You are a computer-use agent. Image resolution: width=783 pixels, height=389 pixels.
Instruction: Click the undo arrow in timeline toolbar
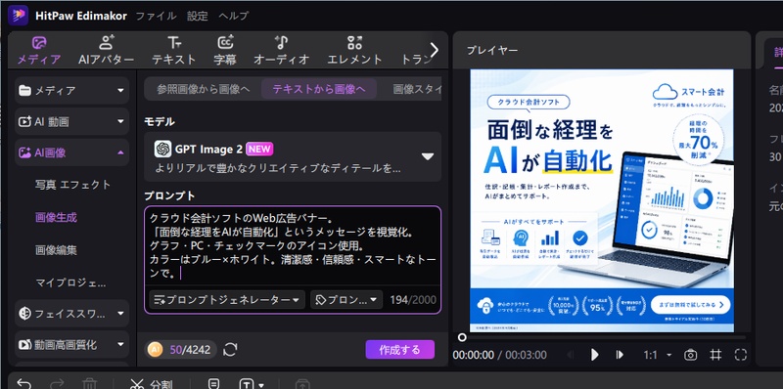[23, 383]
